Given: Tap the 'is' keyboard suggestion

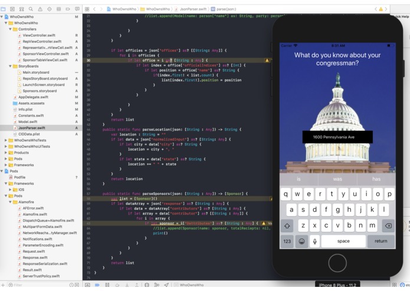Looking at the screenshot, I should [x=299, y=179].
